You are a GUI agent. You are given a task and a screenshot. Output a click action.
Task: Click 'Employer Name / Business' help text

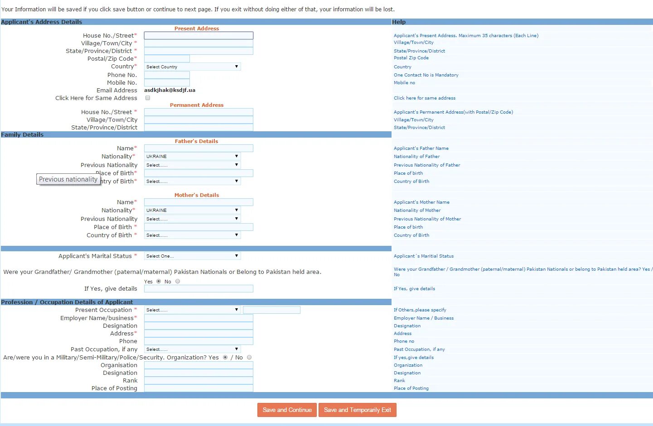coord(424,318)
